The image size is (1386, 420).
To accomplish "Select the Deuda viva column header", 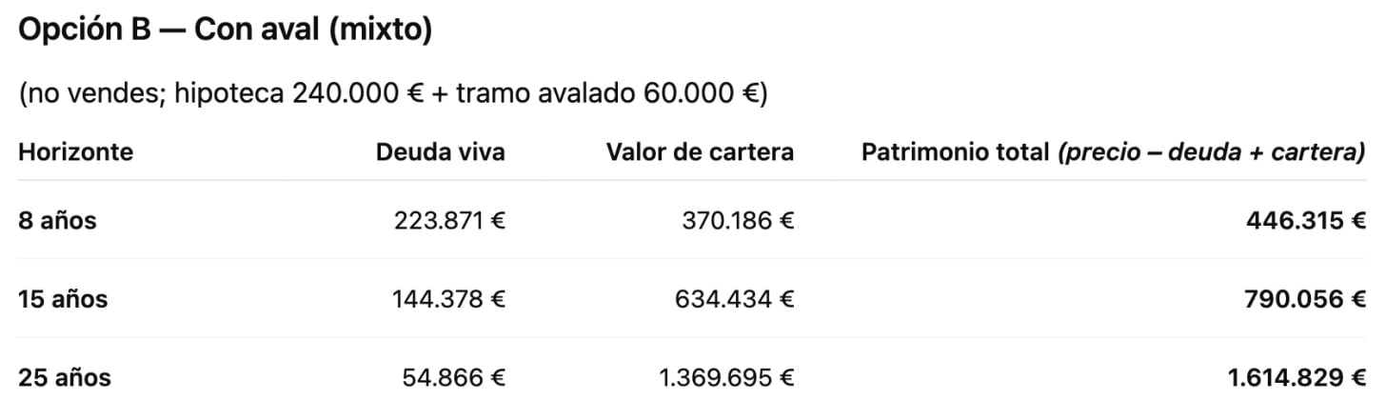I will pyautogui.click(x=440, y=152).
